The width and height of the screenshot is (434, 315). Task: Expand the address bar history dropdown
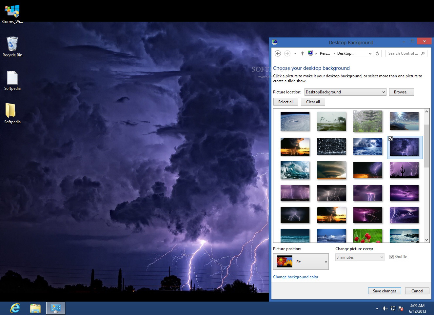click(x=370, y=53)
